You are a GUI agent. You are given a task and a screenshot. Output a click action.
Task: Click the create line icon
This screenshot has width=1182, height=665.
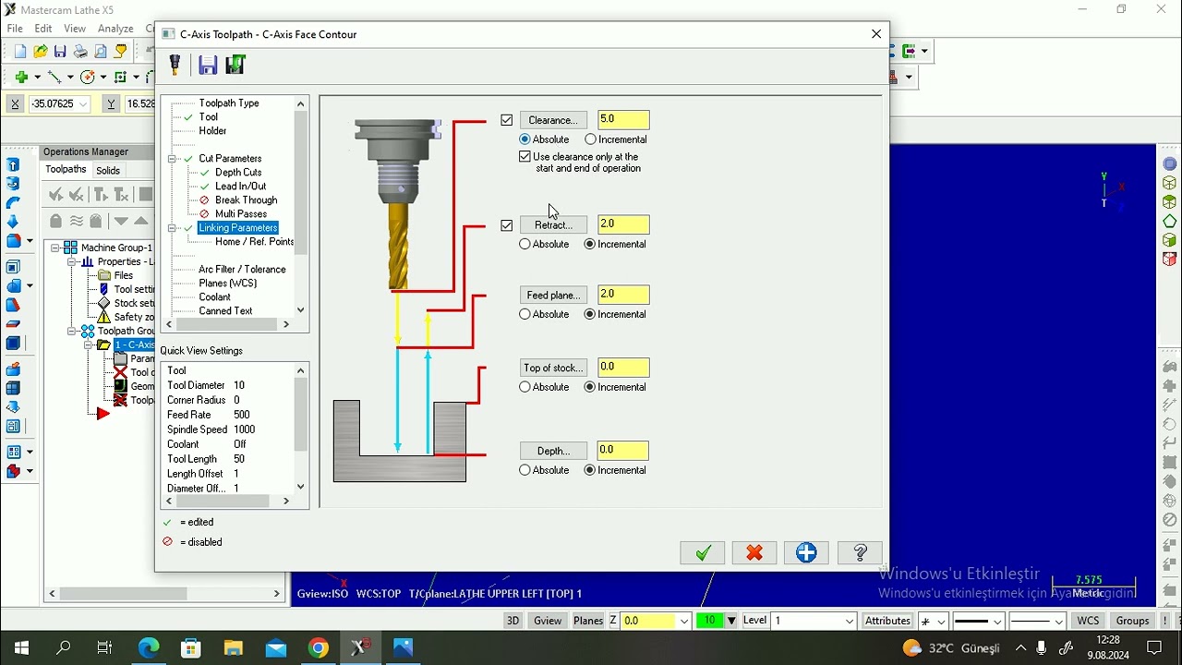(x=54, y=78)
